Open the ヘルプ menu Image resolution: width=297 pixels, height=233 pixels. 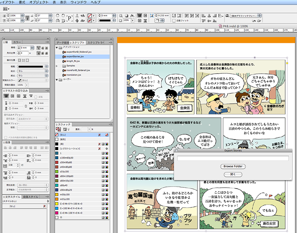(x=95, y=2)
